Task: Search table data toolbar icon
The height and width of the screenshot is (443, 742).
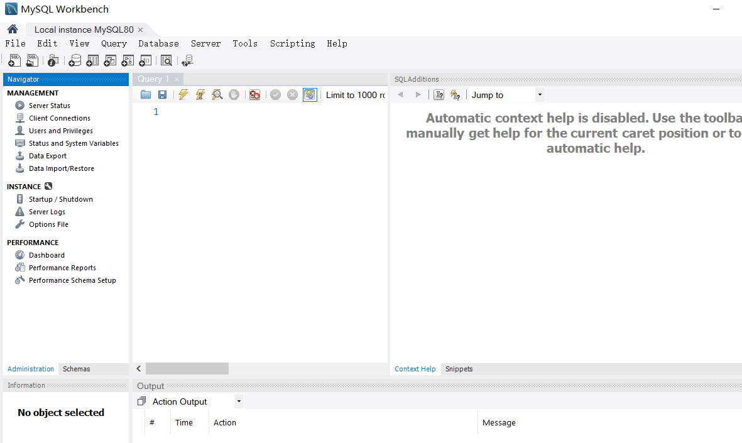Action: pos(166,60)
